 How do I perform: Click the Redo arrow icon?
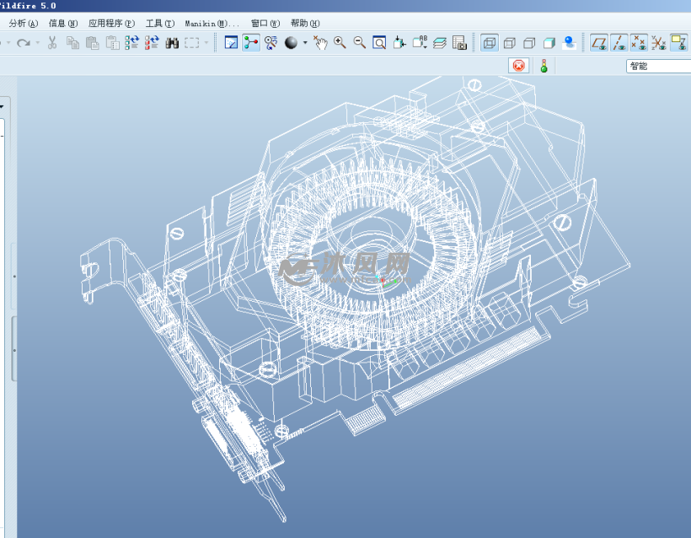point(23,42)
